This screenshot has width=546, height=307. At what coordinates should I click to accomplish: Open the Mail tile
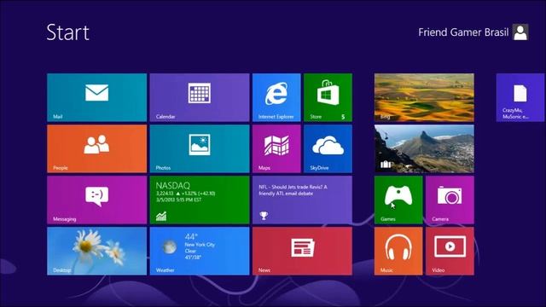[x=96, y=97]
